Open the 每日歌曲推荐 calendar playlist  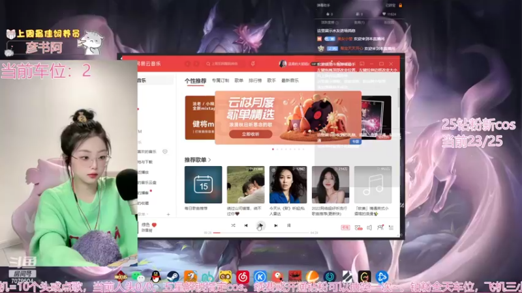point(203,185)
